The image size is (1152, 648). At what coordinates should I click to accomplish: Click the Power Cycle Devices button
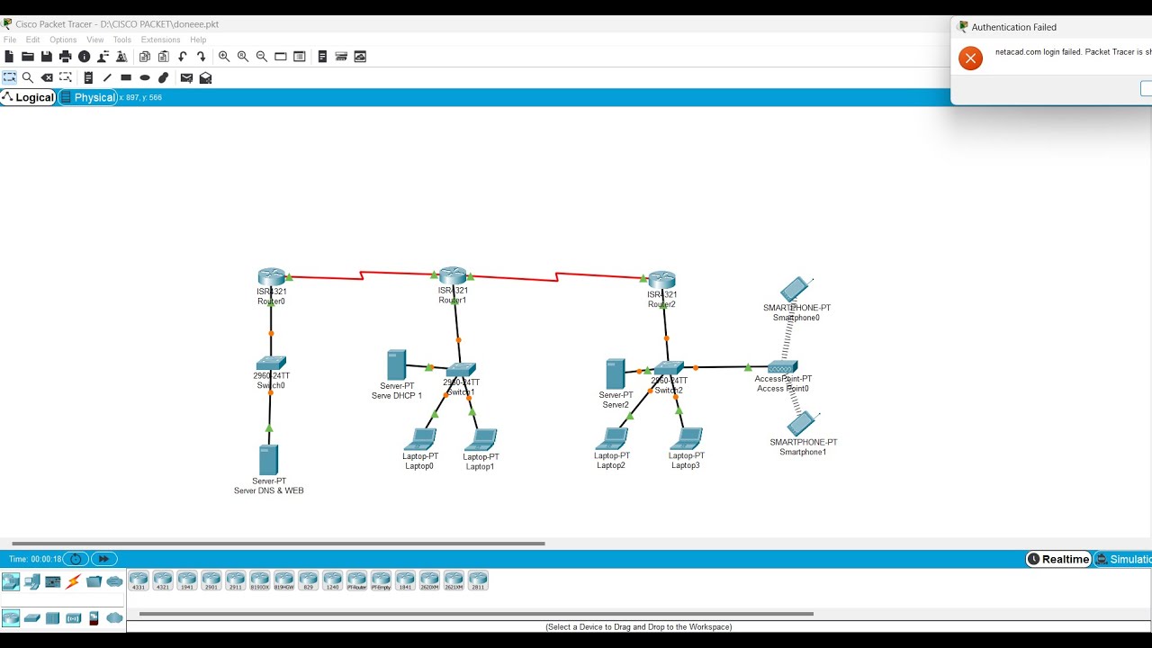(76, 559)
